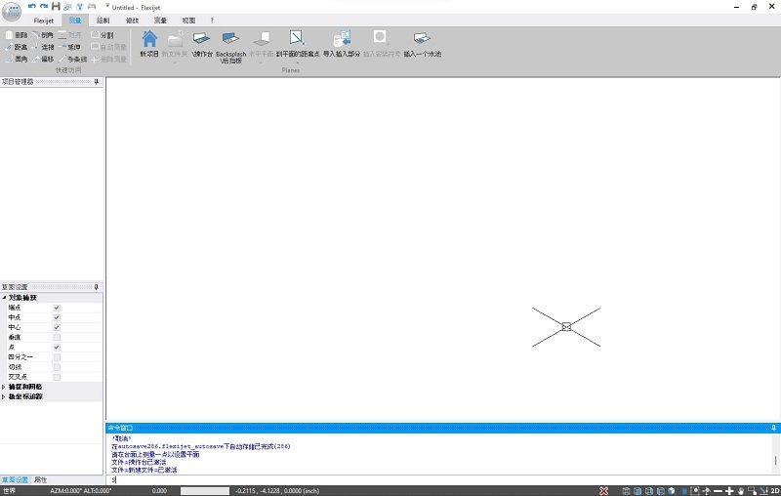Pin toggle on the 命令窗口 title bar
Image resolution: width=781 pixels, height=496 pixels.
pos(773,428)
